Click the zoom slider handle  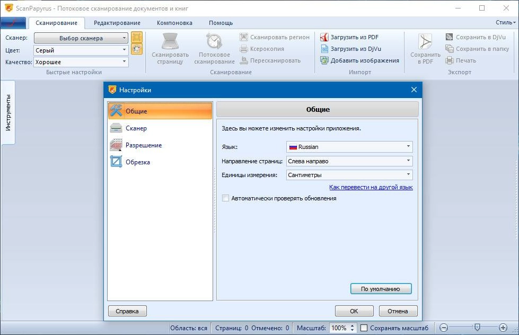pos(477,328)
